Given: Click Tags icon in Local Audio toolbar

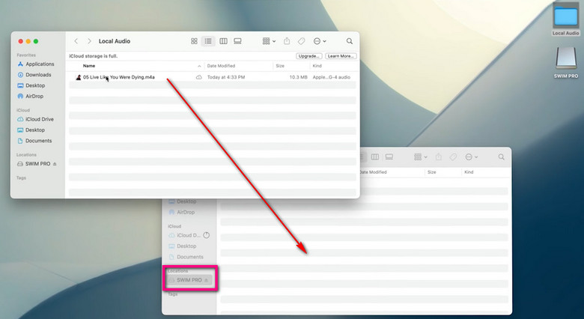Looking at the screenshot, I should point(301,41).
